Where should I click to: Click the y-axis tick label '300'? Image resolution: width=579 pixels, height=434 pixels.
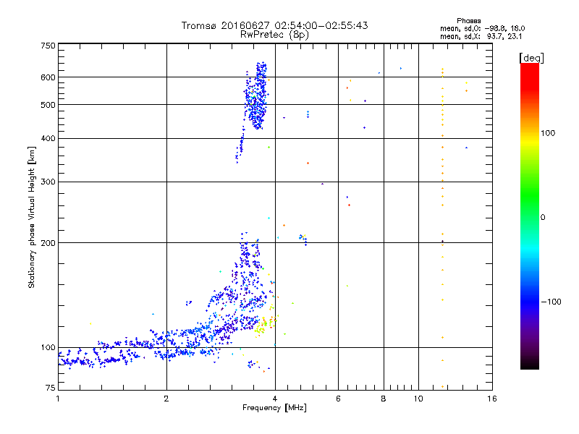tap(48, 182)
